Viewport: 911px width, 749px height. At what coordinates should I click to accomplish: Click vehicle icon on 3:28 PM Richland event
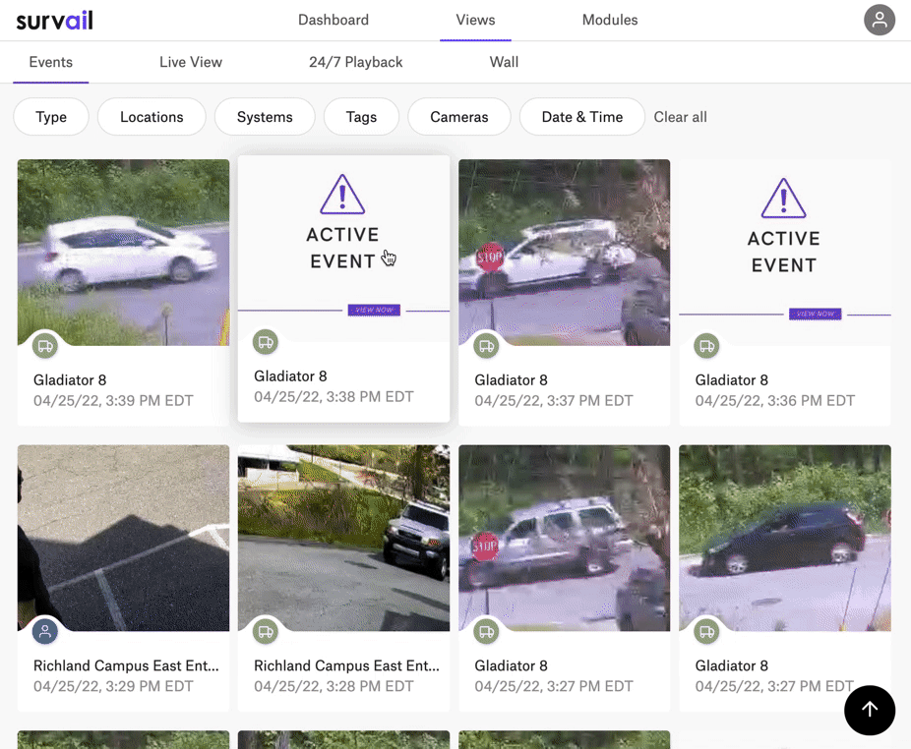(266, 632)
